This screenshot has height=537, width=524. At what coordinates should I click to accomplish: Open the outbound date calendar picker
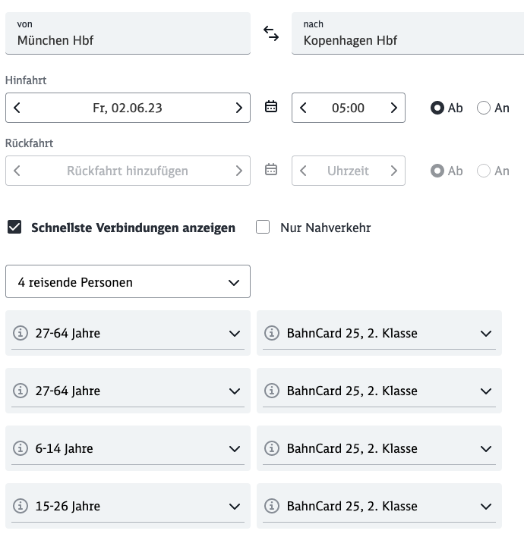(271, 108)
